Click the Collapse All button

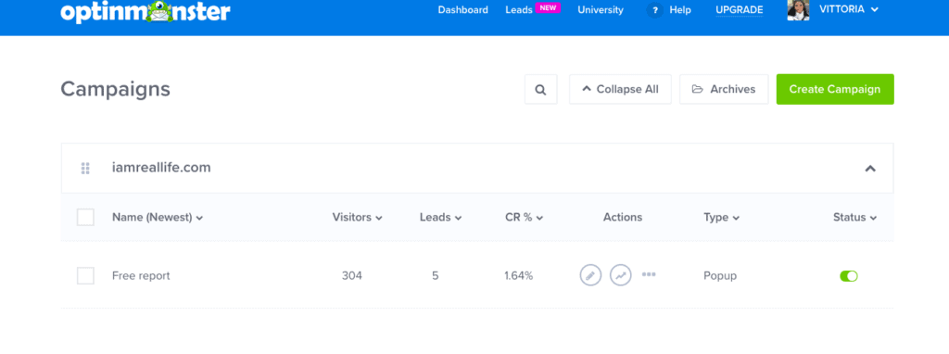(620, 90)
